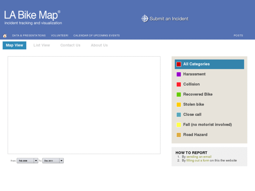
Task: Click the HOW TO REPORT heading
Action: (191, 153)
